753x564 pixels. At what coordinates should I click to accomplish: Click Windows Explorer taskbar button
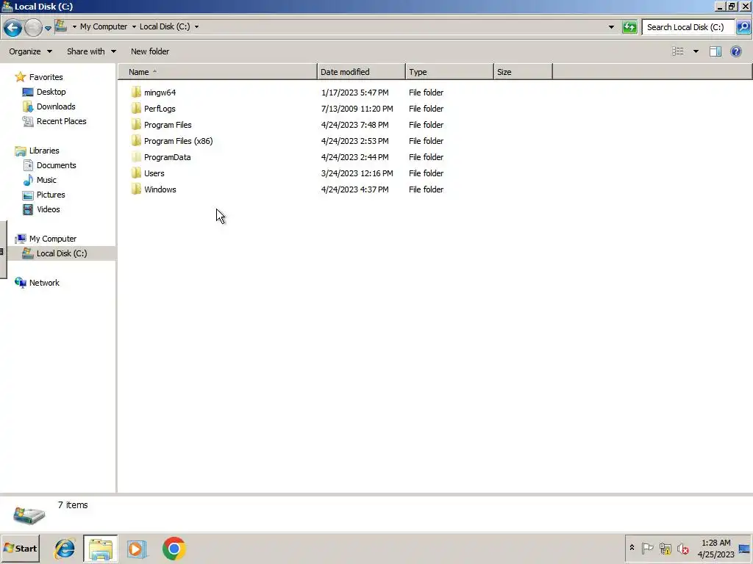click(100, 548)
